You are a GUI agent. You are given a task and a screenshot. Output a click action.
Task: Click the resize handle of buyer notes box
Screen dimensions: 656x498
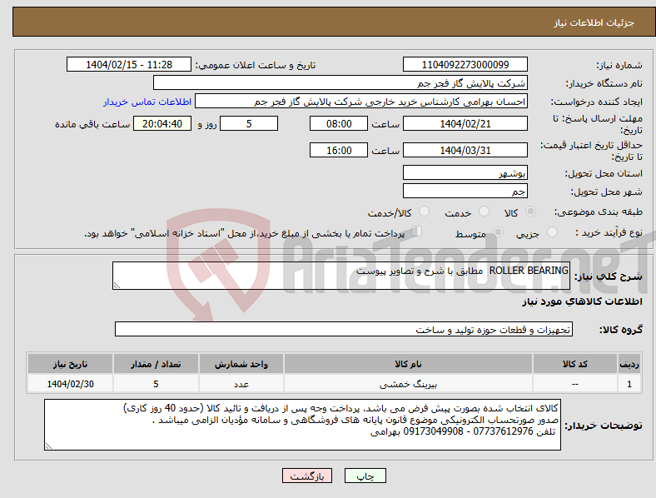tap(48, 446)
